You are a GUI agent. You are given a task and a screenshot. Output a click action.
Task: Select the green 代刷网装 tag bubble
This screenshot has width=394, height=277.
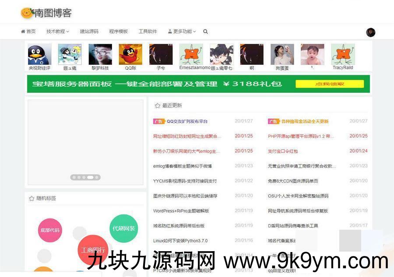coord(124,228)
